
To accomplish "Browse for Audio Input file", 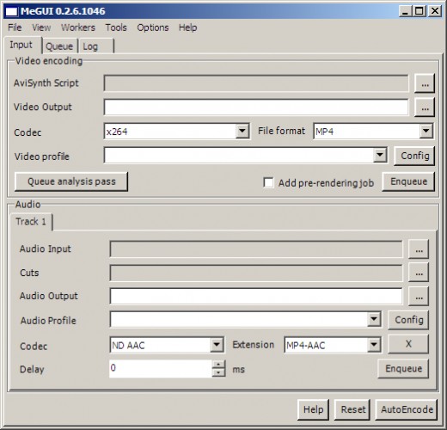I will point(419,249).
